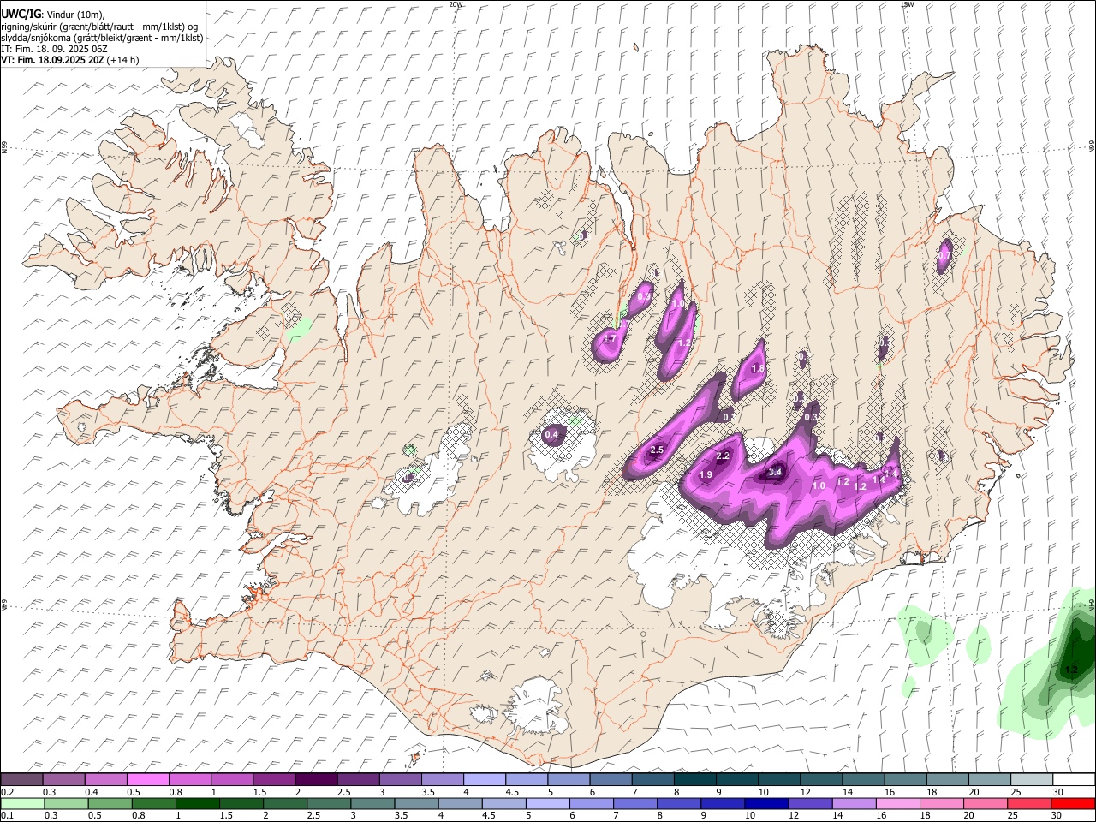Viewport: 1096px width, 822px height.
Task: Select the bright pink 0.5 swatch in upper scale
Action: coord(147,779)
